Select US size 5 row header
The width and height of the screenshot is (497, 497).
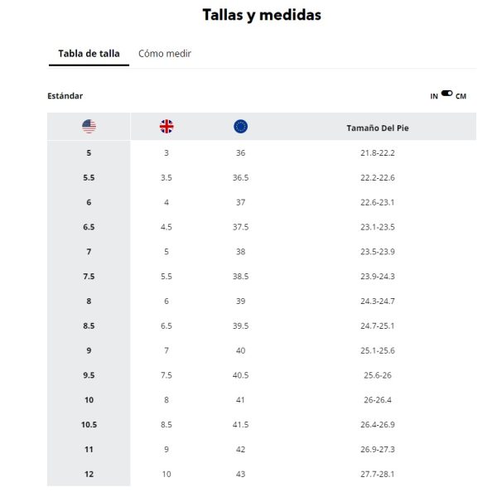pyautogui.click(x=89, y=153)
